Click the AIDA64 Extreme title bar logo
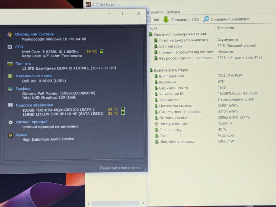The image size is (276, 207). pyautogui.click(x=88, y=4)
